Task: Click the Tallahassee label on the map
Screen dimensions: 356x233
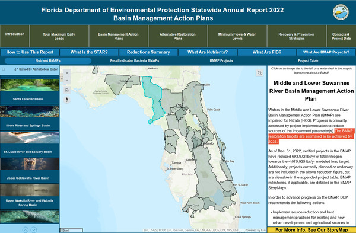Action: click(126, 81)
